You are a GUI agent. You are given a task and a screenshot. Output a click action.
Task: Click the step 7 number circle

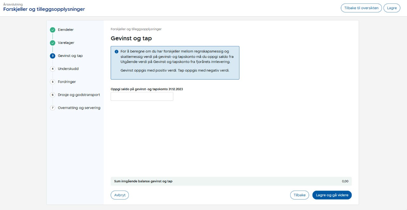(x=52, y=108)
